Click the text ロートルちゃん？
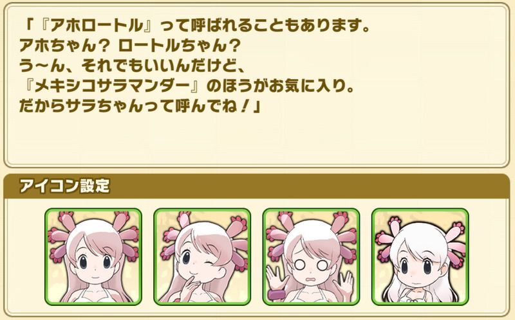 (x=178, y=46)
